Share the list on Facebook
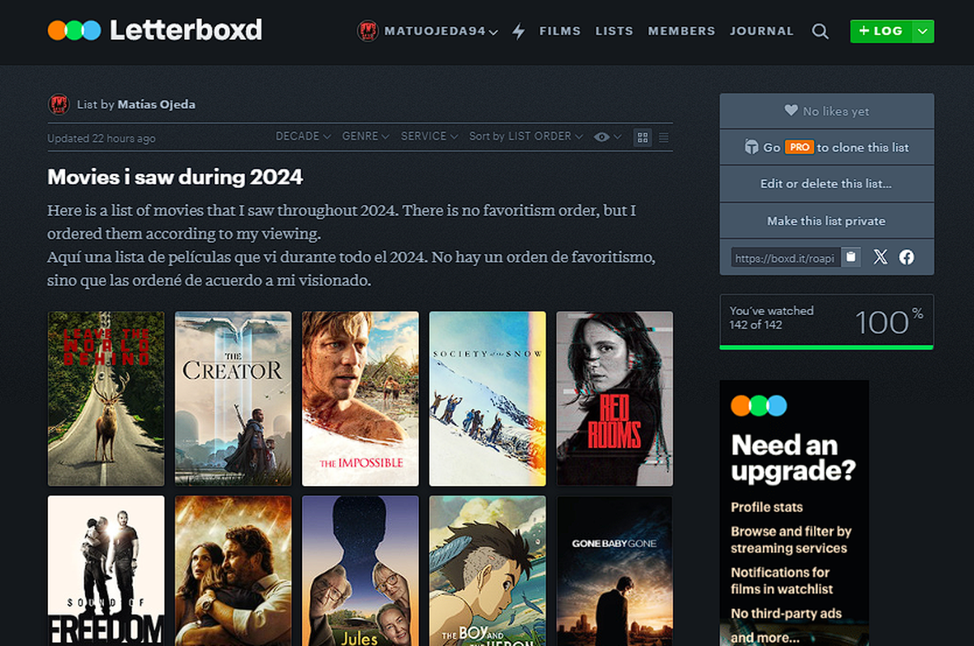974x646 pixels. tap(907, 256)
